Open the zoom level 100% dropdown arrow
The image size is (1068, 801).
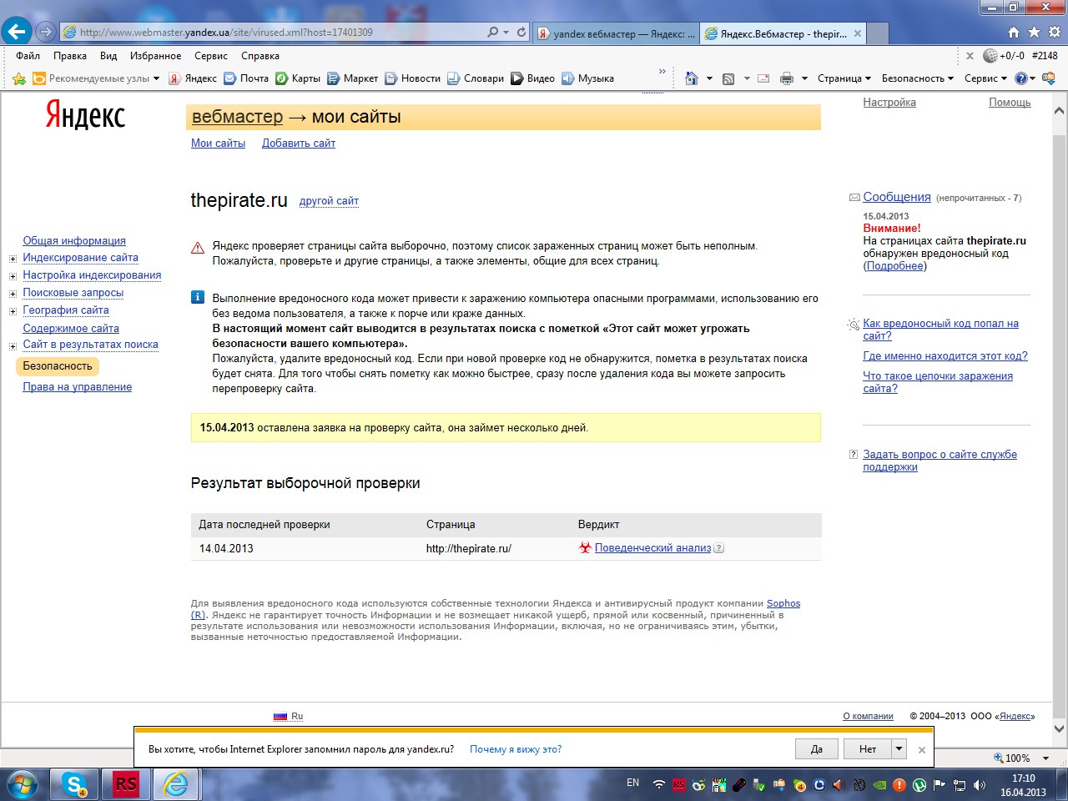point(1046,758)
